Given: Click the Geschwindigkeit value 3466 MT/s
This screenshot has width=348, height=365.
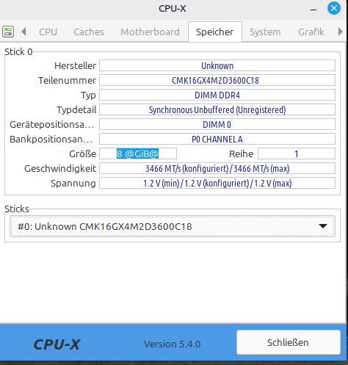Looking at the screenshot, I should [x=217, y=168].
